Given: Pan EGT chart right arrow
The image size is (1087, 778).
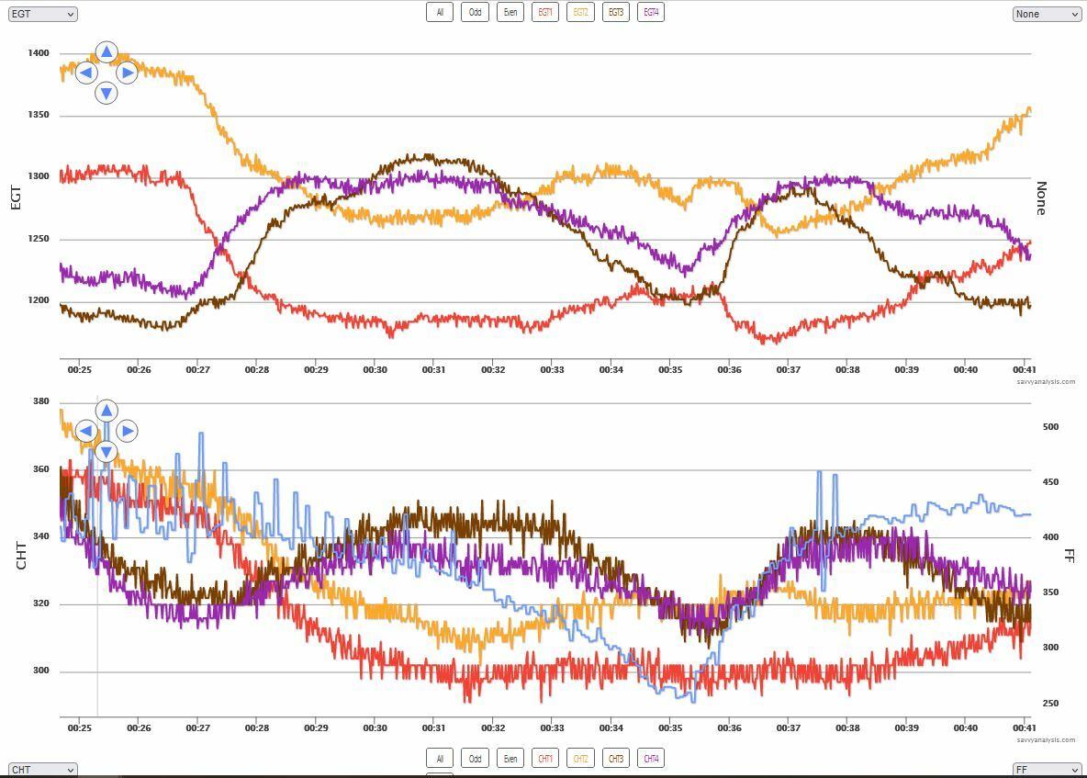Looking at the screenshot, I should [127, 73].
